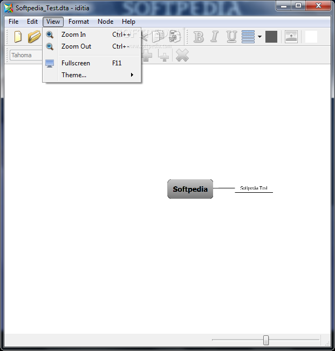Toggle Bold text formatting
Screen dimensions: 335x351
pyautogui.click(x=199, y=37)
